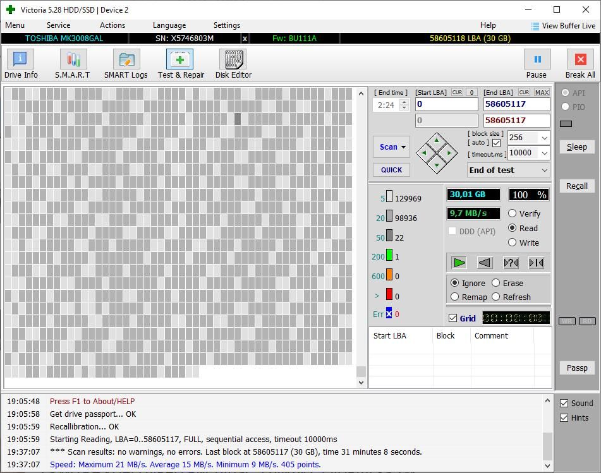Viewport: 601px width, 473px height.
Task: Open Drive Info toolbar icon
Action: click(20, 60)
